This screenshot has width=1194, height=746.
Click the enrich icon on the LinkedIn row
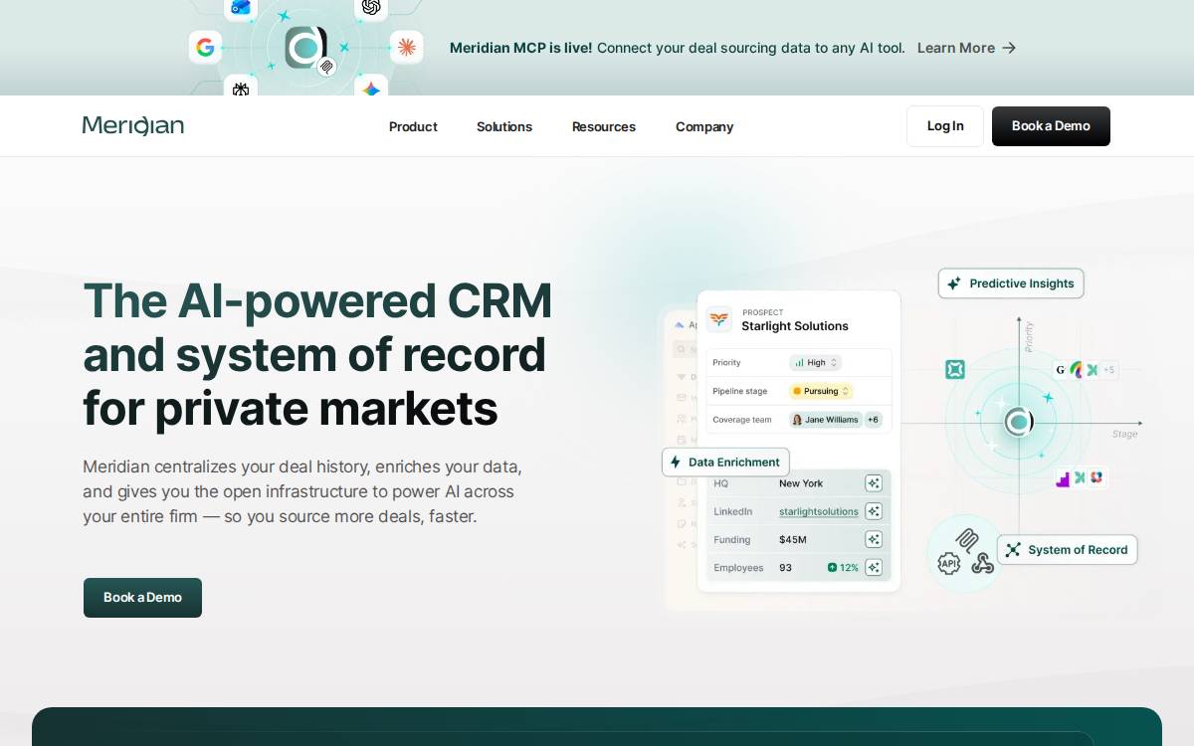tap(874, 511)
